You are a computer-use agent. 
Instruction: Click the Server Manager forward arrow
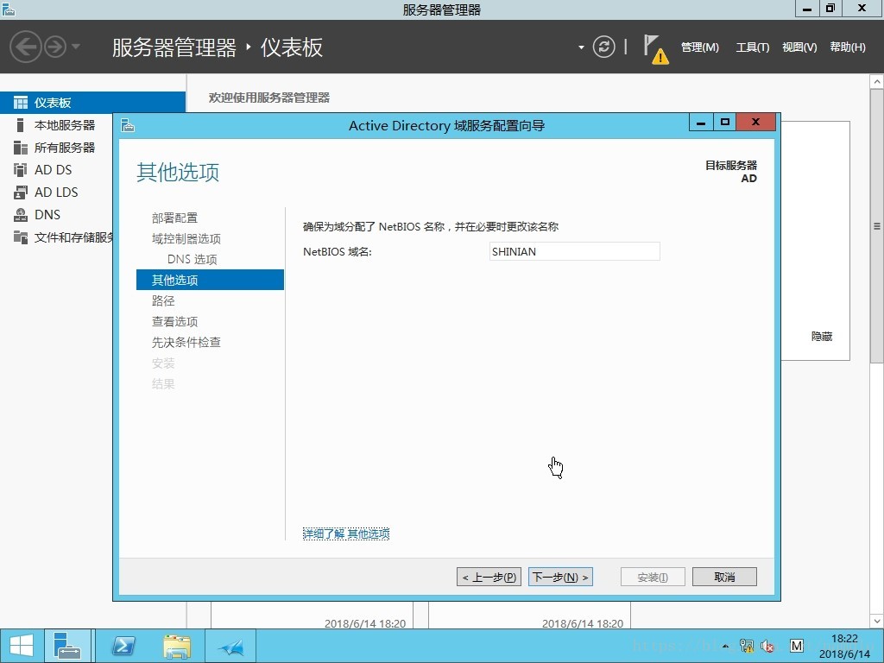click(55, 47)
